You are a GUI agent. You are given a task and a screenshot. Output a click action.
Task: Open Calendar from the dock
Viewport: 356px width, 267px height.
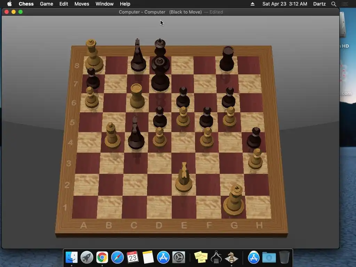point(132,258)
